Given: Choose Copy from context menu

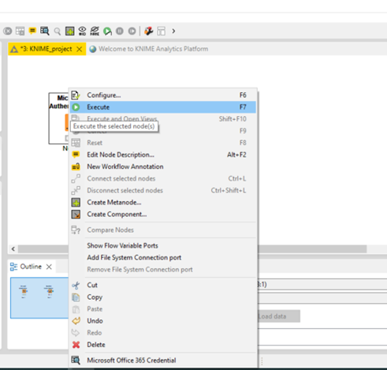Looking at the screenshot, I should click(163, 297).
